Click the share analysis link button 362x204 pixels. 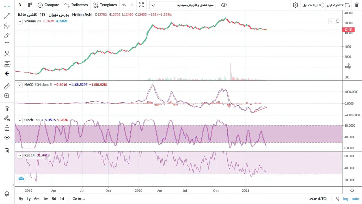click(313, 5)
